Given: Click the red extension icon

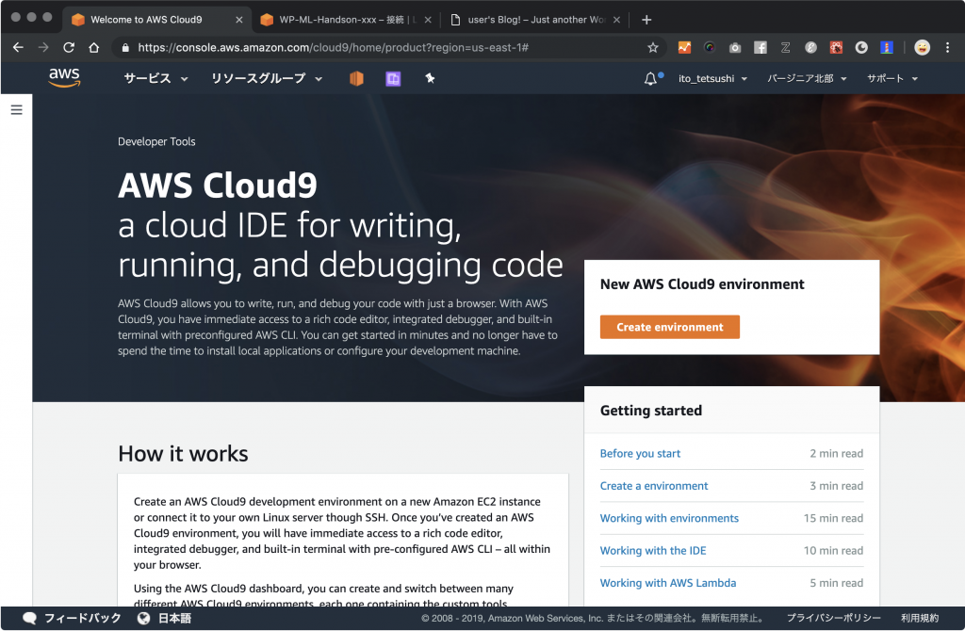Looking at the screenshot, I should pos(836,47).
